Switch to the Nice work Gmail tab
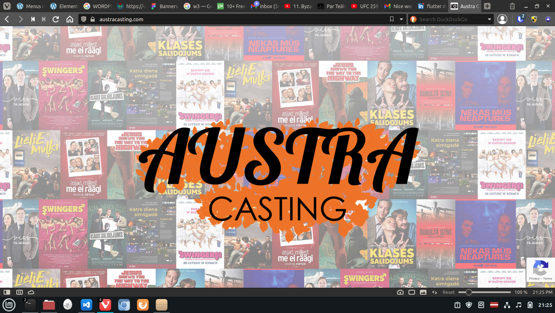 click(399, 6)
